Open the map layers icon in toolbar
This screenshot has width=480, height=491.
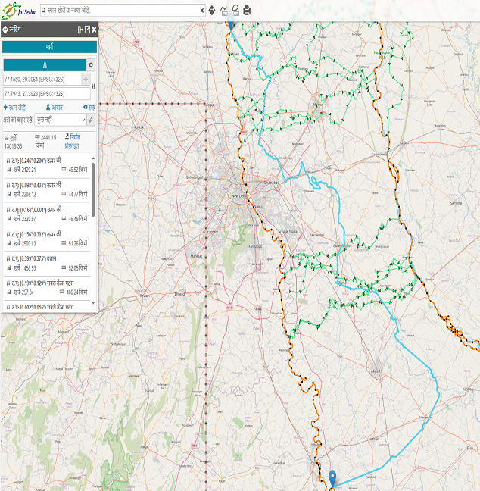coord(235,11)
